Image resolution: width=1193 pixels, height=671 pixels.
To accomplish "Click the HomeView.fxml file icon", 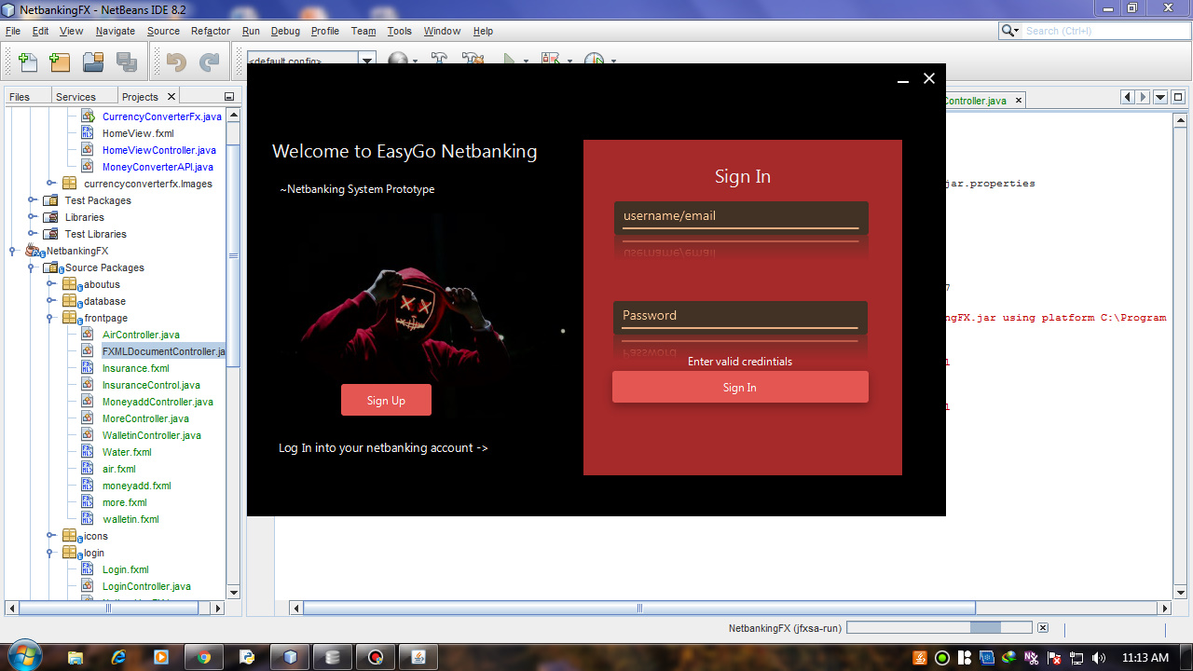I will pyautogui.click(x=88, y=133).
